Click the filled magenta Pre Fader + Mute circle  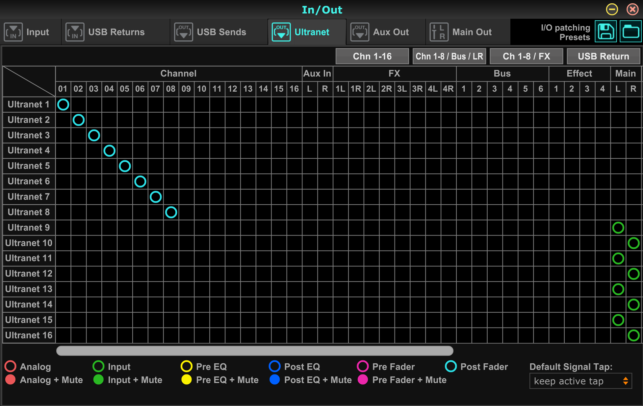click(x=363, y=379)
